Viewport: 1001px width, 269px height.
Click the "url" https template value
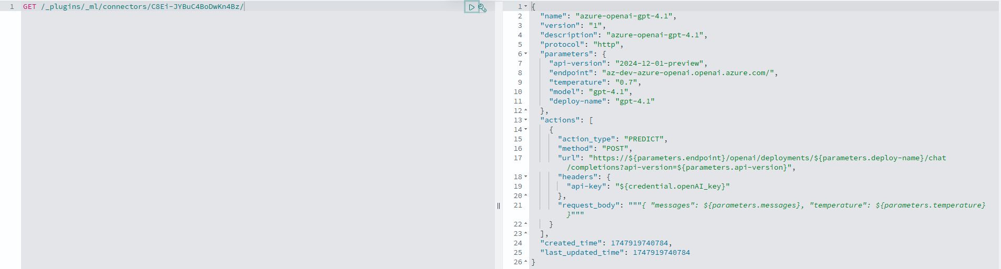tap(767, 158)
